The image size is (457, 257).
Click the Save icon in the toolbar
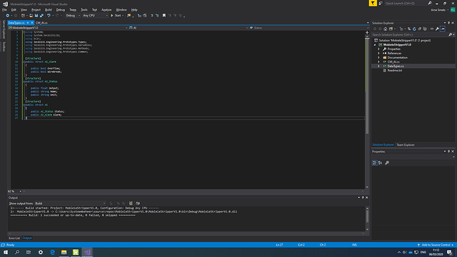click(36, 15)
